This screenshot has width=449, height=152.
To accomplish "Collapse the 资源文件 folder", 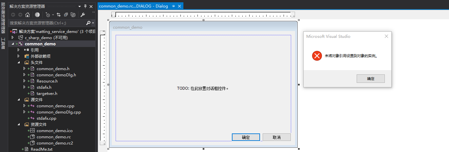I will click(x=19, y=125).
